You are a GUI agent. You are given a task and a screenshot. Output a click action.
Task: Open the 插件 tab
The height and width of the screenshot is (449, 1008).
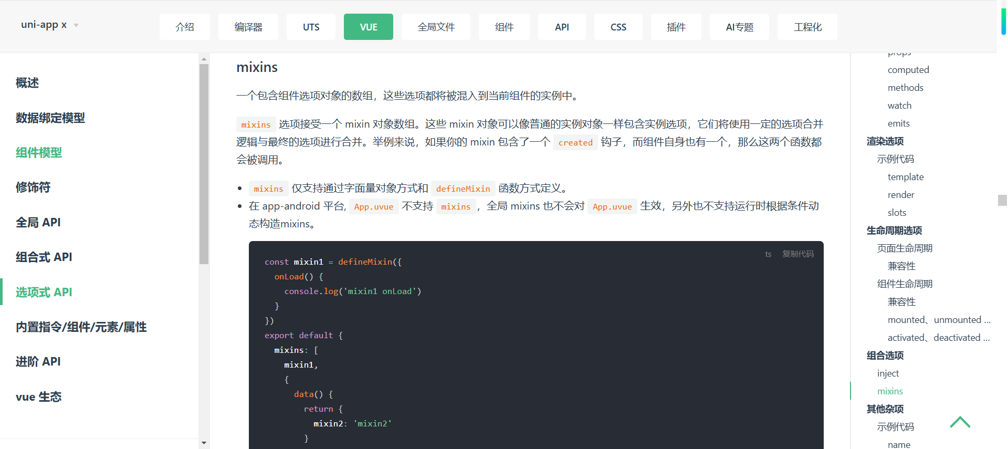pyautogui.click(x=676, y=27)
